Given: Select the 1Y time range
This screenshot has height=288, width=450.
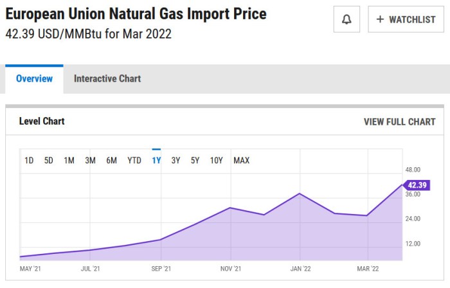Looking at the screenshot, I should [x=156, y=160].
